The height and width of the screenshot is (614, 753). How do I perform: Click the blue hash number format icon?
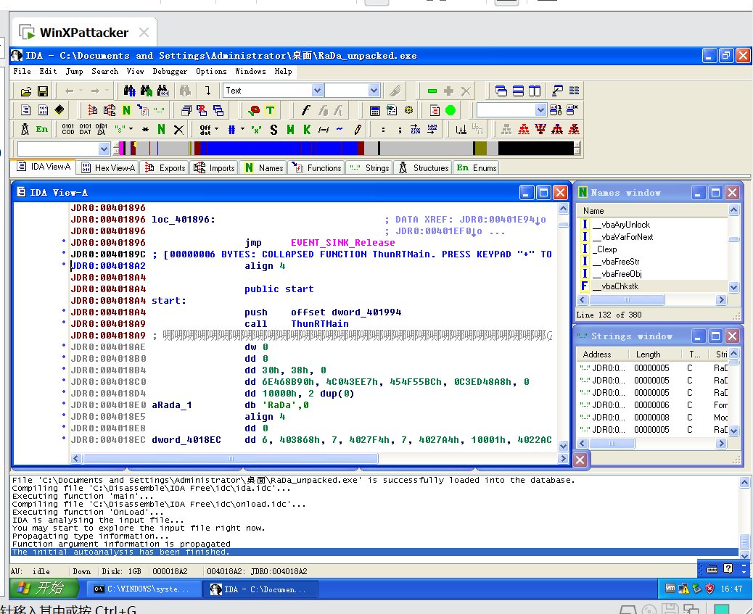[231, 129]
